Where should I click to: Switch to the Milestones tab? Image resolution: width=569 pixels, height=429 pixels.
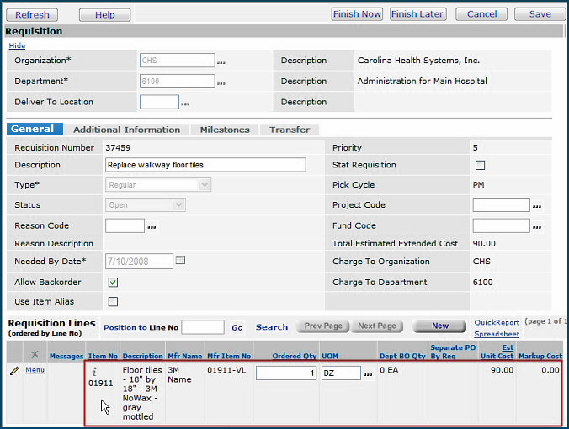(225, 130)
